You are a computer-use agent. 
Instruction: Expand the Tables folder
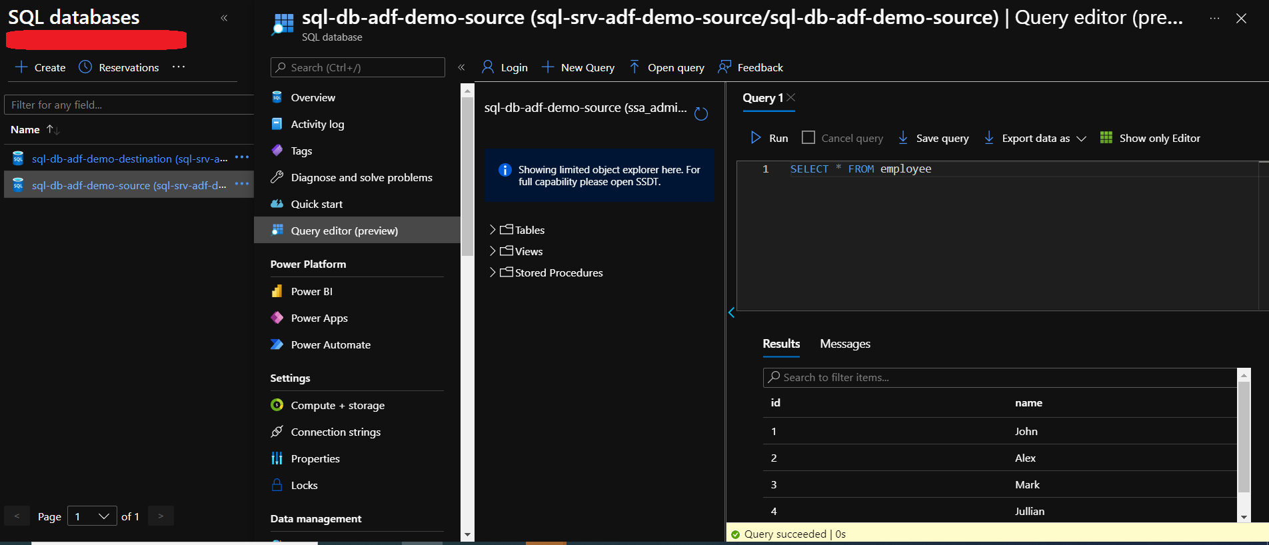[x=493, y=230]
